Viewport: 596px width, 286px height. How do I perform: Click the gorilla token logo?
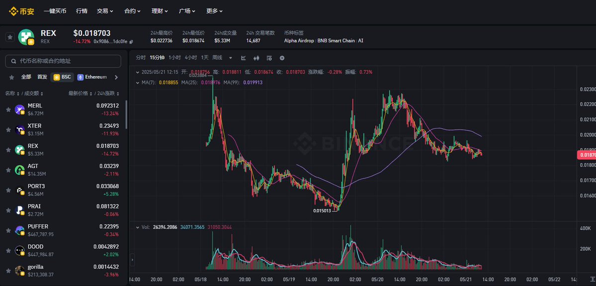[x=20, y=271]
